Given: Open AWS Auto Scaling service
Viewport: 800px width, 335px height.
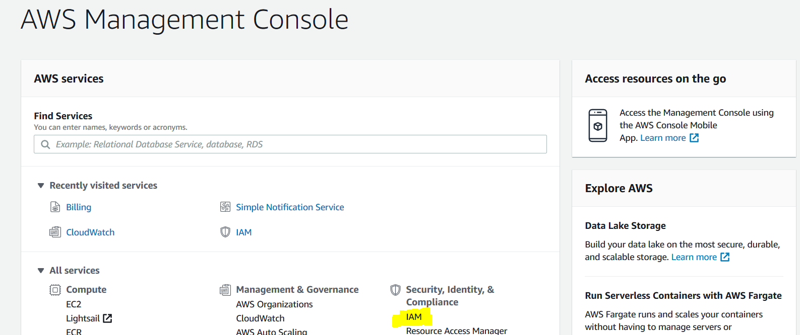Looking at the screenshot, I should (x=271, y=331).
